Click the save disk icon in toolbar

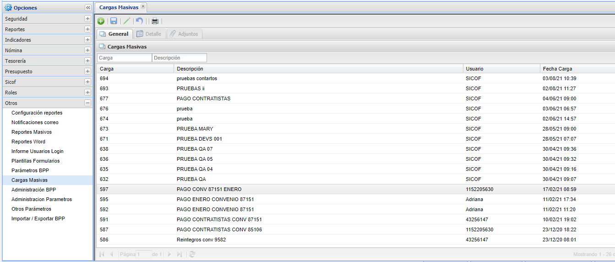[114, 21]
